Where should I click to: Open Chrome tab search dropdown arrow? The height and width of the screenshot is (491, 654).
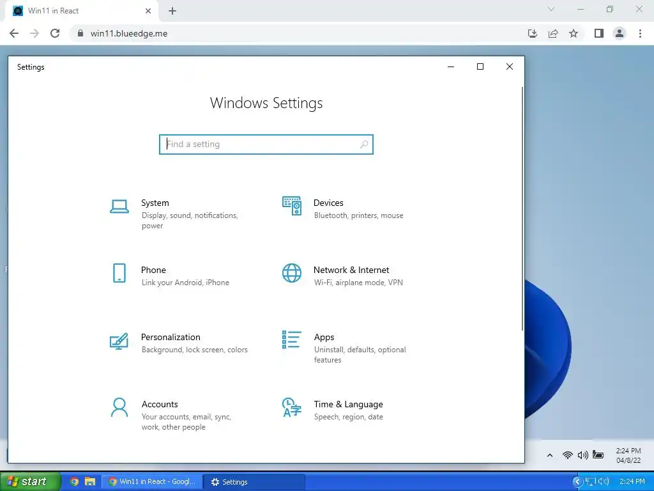pos(551,9)
